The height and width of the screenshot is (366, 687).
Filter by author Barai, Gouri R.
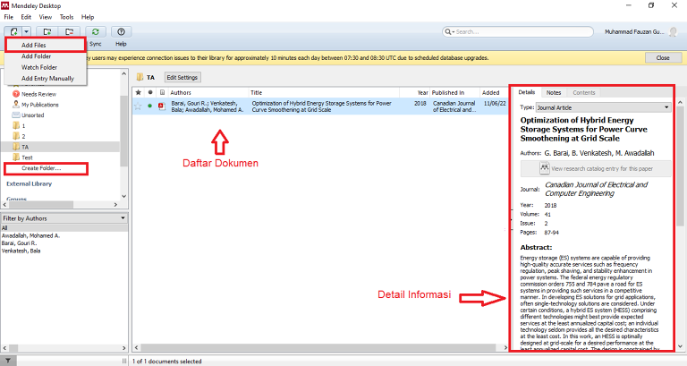tap(20, 243)
